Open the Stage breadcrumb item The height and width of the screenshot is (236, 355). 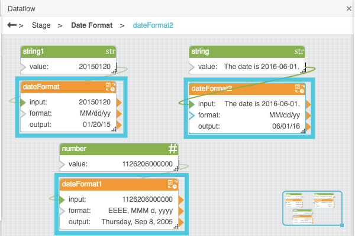click(x=41, y=25)
